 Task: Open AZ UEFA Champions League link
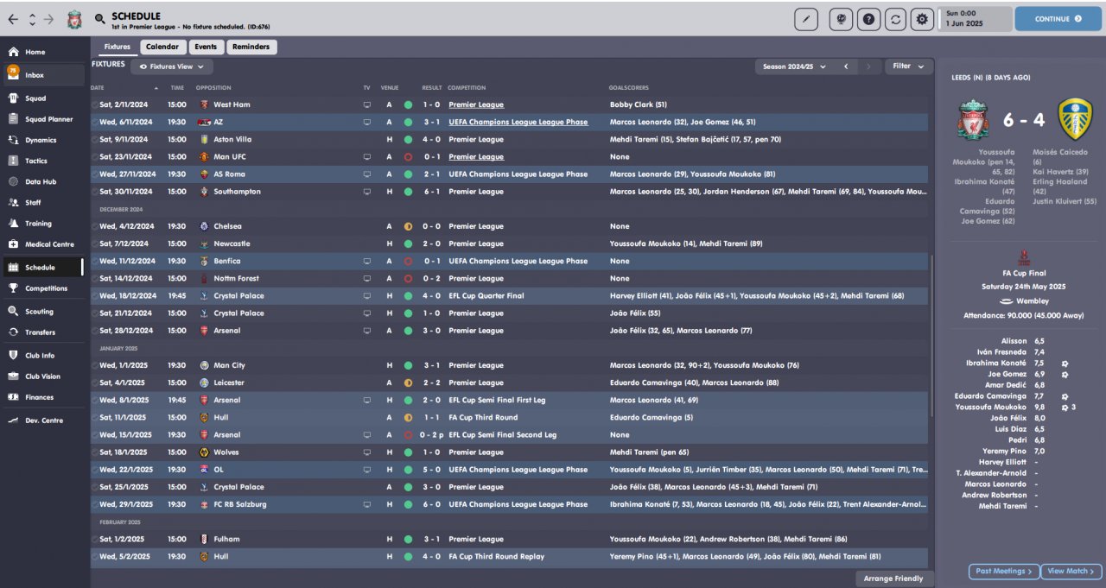point(518,122)
